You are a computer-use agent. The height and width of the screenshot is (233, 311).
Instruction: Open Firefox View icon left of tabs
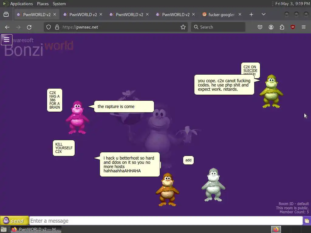click(x=6, y=15)
